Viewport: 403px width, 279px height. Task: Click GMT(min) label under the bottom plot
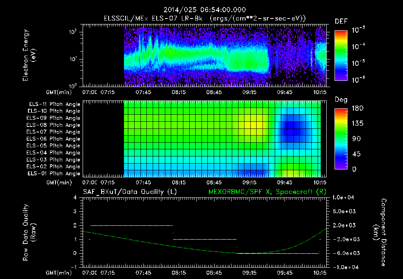point(59,273)
